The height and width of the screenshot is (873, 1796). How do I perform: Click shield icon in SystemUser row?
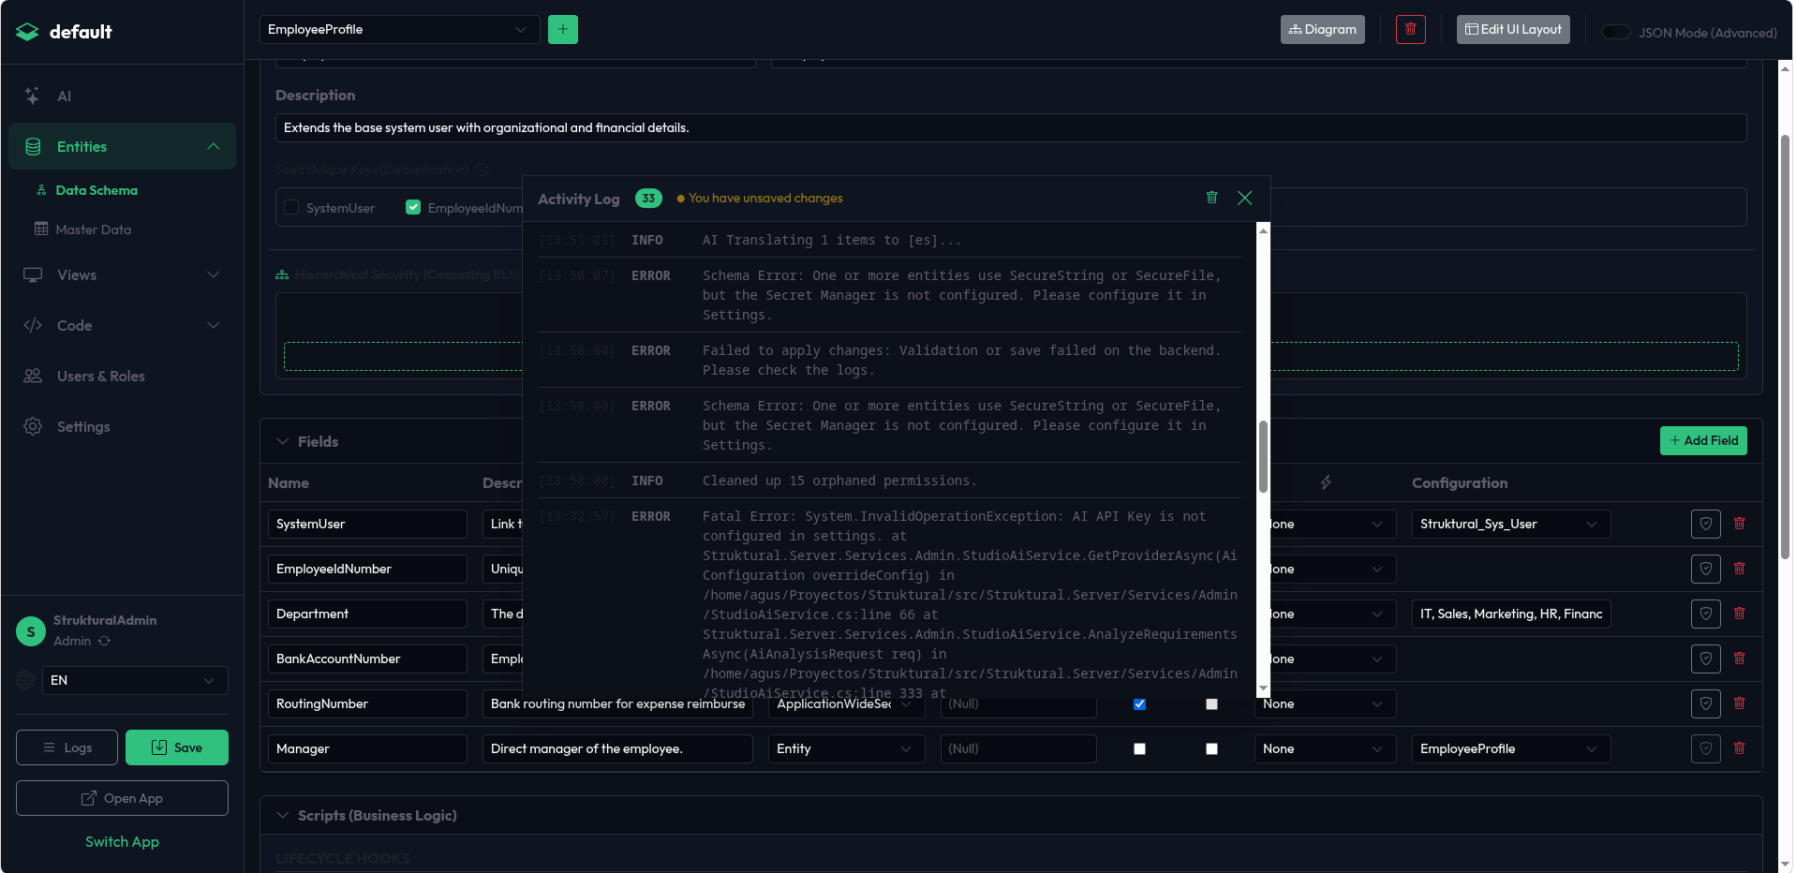pos(1706,524)
